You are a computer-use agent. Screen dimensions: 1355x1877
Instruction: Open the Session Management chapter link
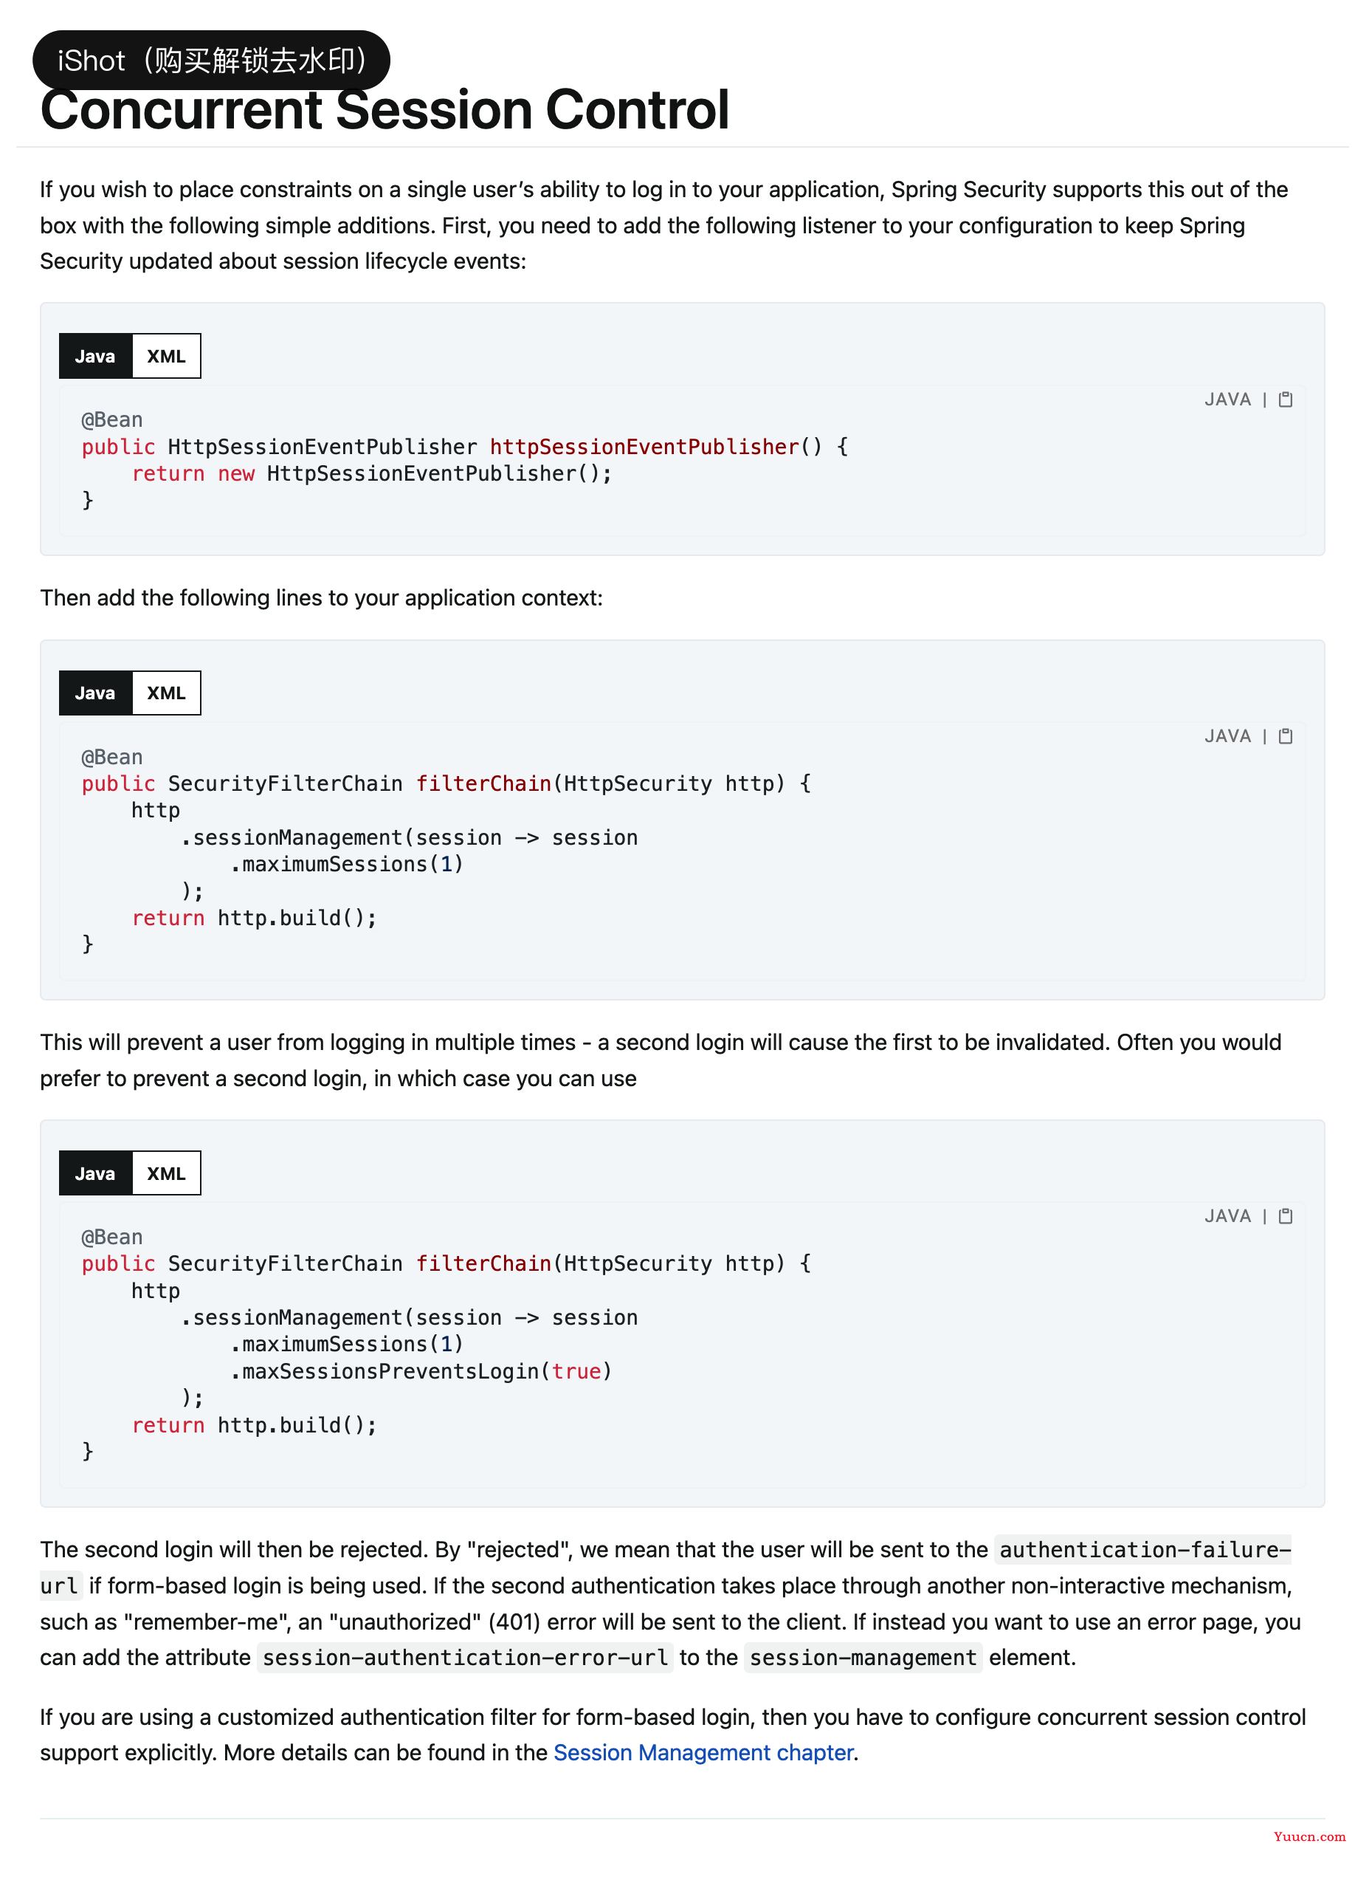point(703,1752)
